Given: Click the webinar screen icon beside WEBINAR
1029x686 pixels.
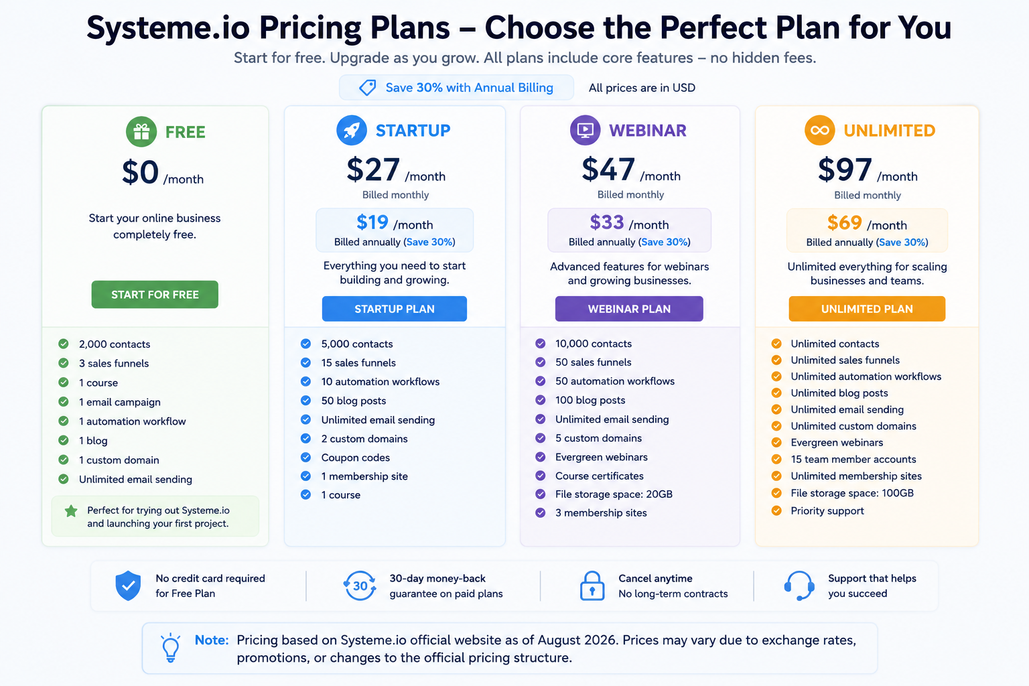Looking at the screenshot, I should [x=586, y=130].
